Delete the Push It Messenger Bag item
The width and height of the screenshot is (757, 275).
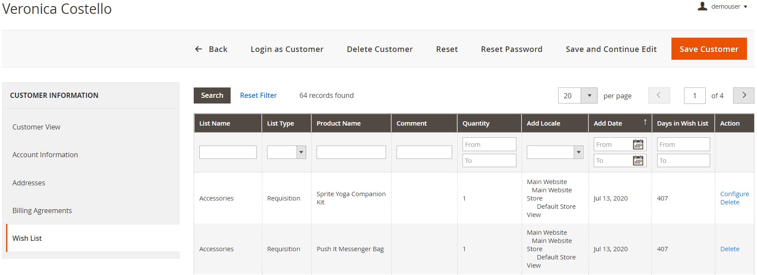click(730, 249)
